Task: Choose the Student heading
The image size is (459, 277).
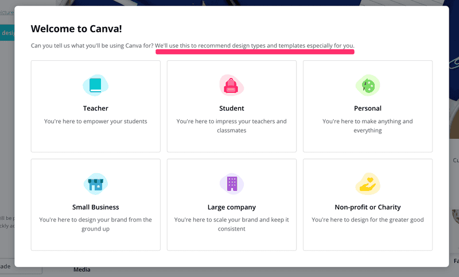Action: pyautogui.click(x=232, y=108)
